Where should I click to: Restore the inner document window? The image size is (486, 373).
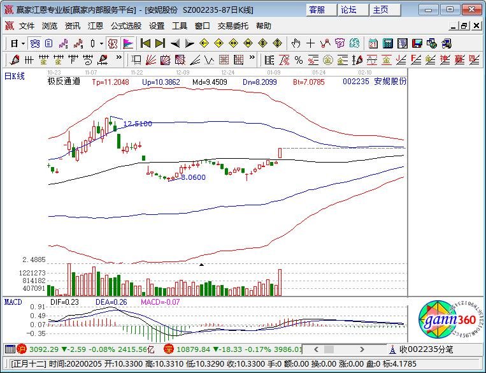(464, 26)
